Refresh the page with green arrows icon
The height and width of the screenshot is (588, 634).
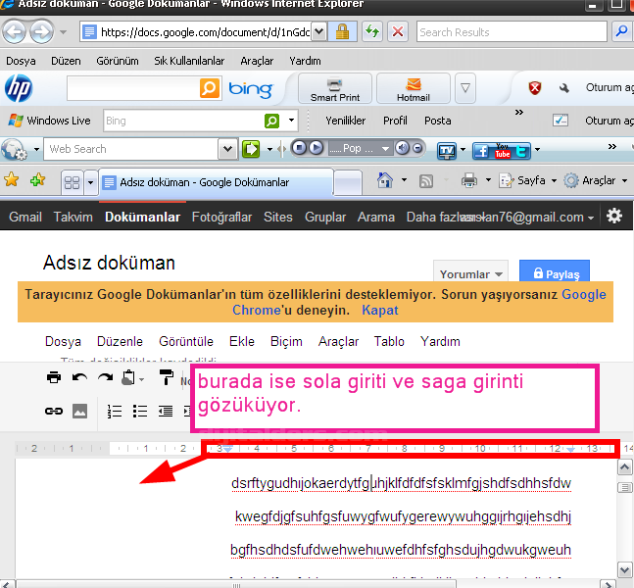[372, 31]
